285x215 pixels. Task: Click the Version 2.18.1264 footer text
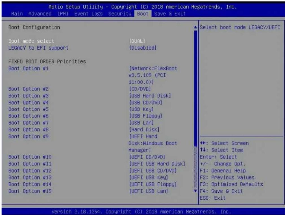click(141, 212)
